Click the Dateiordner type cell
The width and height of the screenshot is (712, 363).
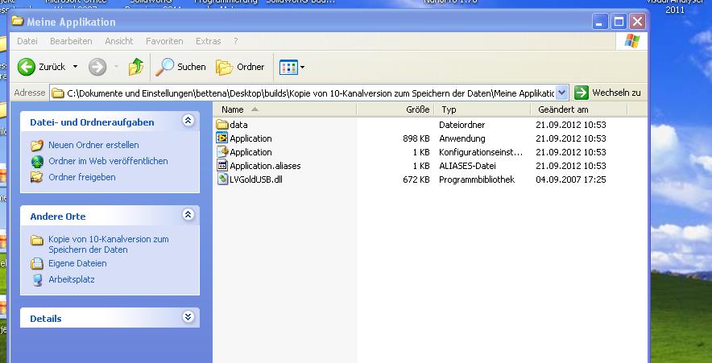coord(462,124)
